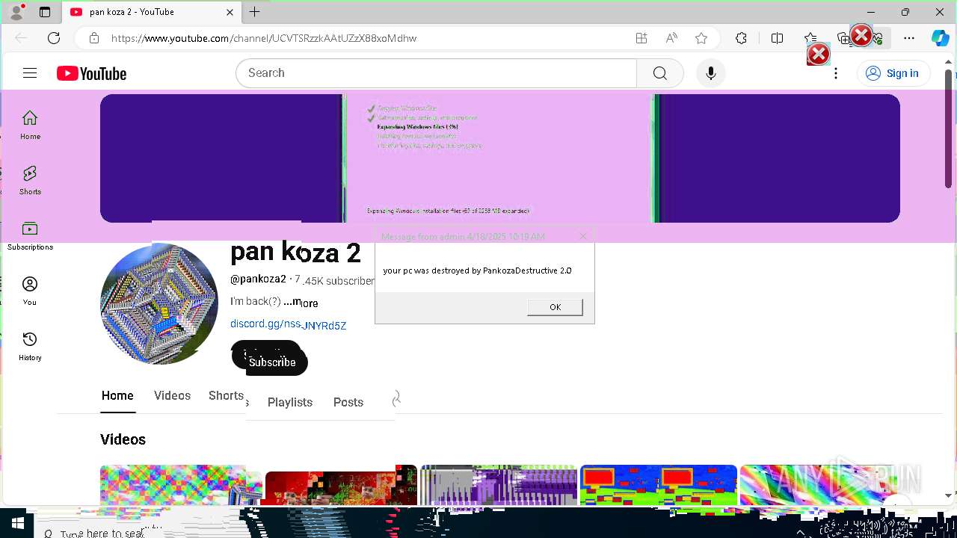Image resolution: width=957 pixels, height=538 pixels.
Task: Activate the Read aloud icon
Action: tap(671, 38)
